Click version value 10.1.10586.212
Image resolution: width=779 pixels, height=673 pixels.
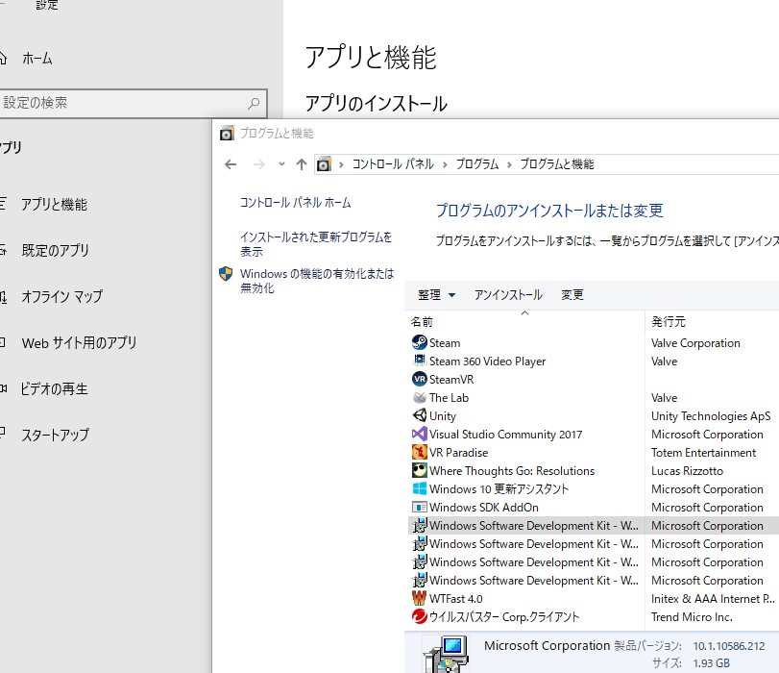coord(729,646)
